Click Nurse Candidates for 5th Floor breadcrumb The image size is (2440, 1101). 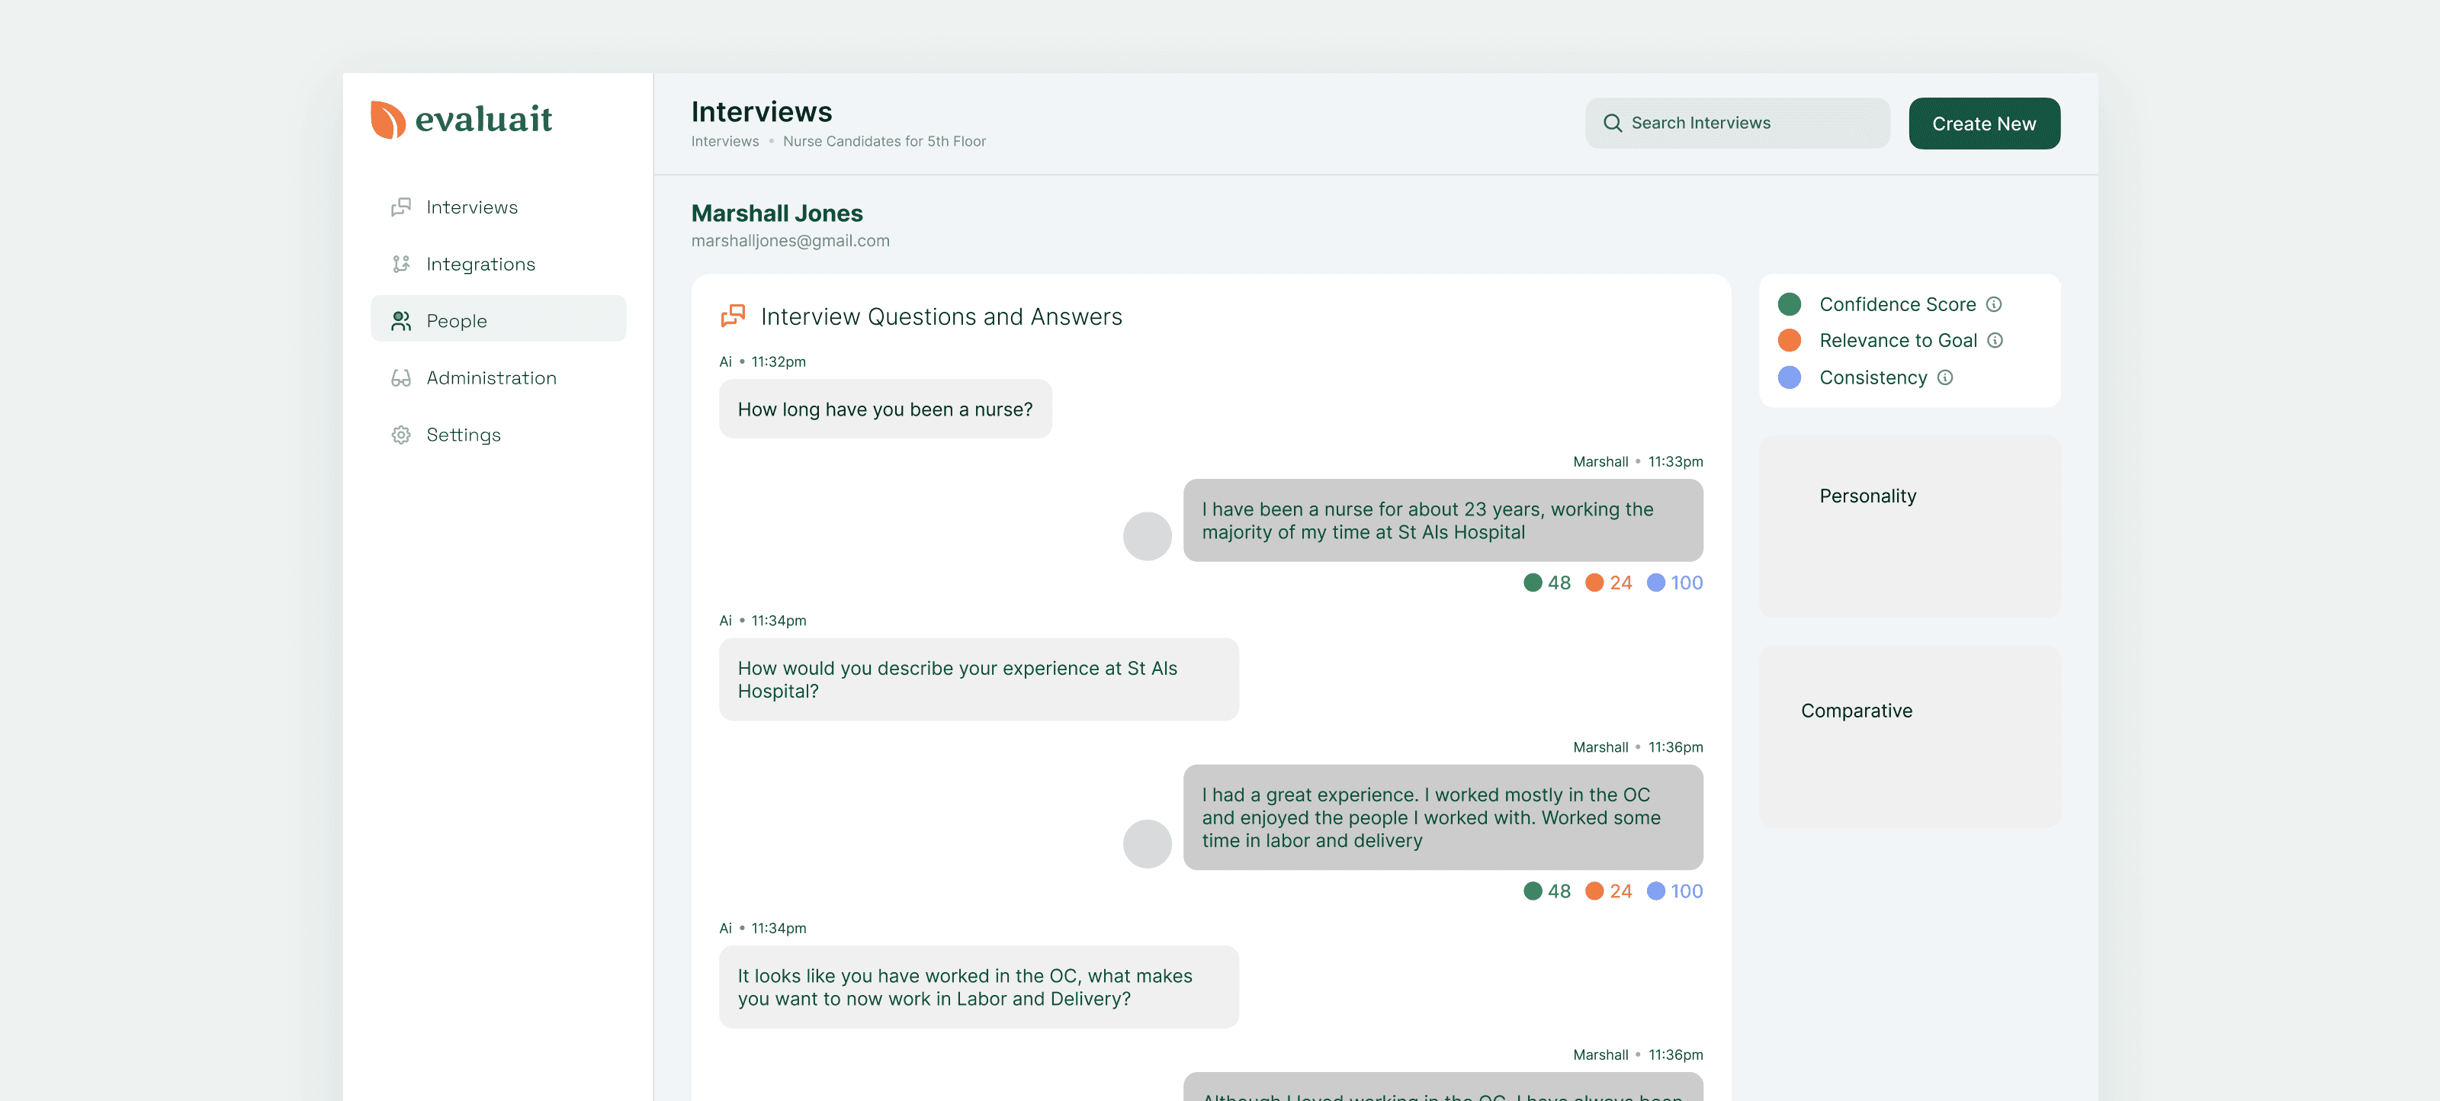(884, 141)
